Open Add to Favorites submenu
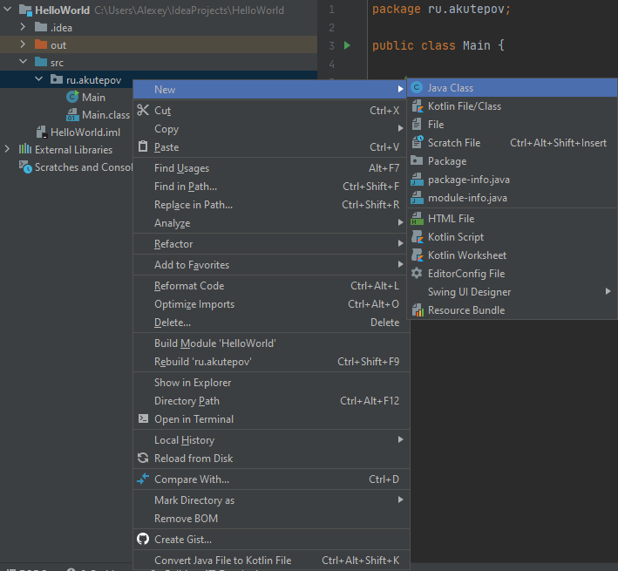 point(272,264)
